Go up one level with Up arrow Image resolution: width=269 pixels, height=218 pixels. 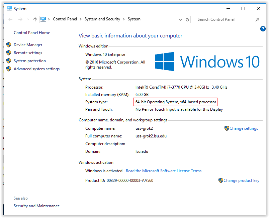click(35, 19)
